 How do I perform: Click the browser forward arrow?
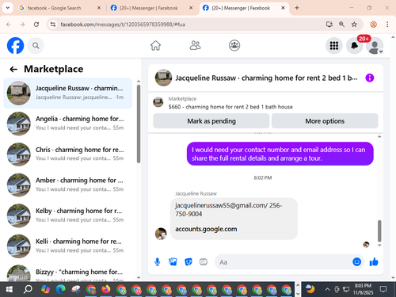[x=22, y=25]
